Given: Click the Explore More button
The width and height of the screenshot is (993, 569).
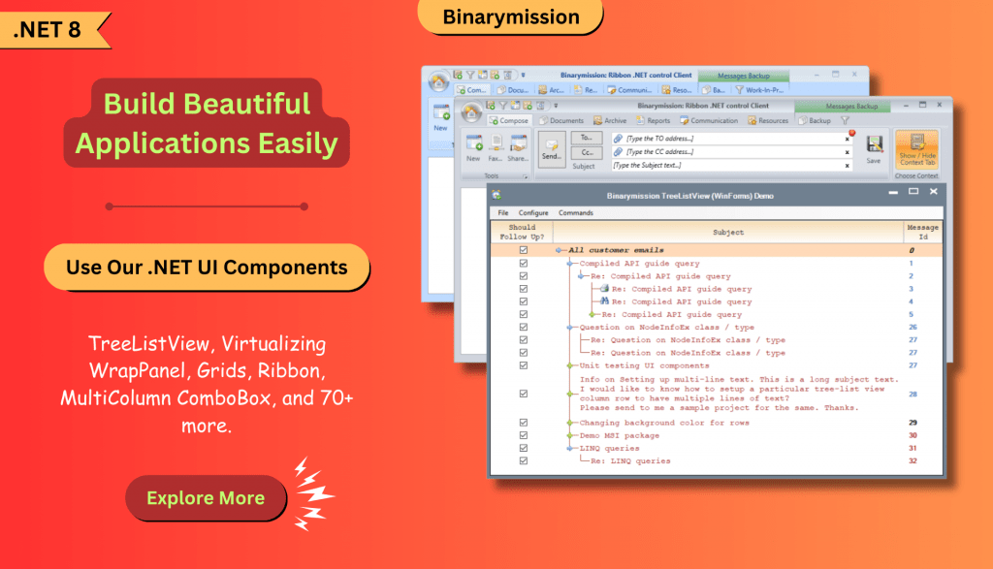Looking at the screenshot, I should tap(206, 498).
